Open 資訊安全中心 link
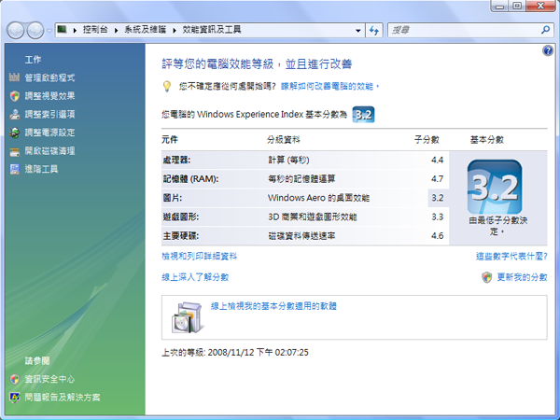Image resolution: width=560 pixels, height=420 pixels. [x=49, y=379]
